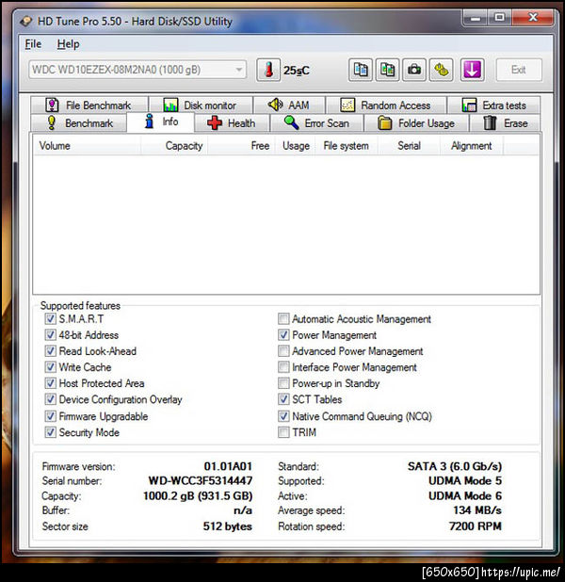Toggle the Device Configuration Overlay checkbox
Screen dimensions: 565x582
coord(51,399)
